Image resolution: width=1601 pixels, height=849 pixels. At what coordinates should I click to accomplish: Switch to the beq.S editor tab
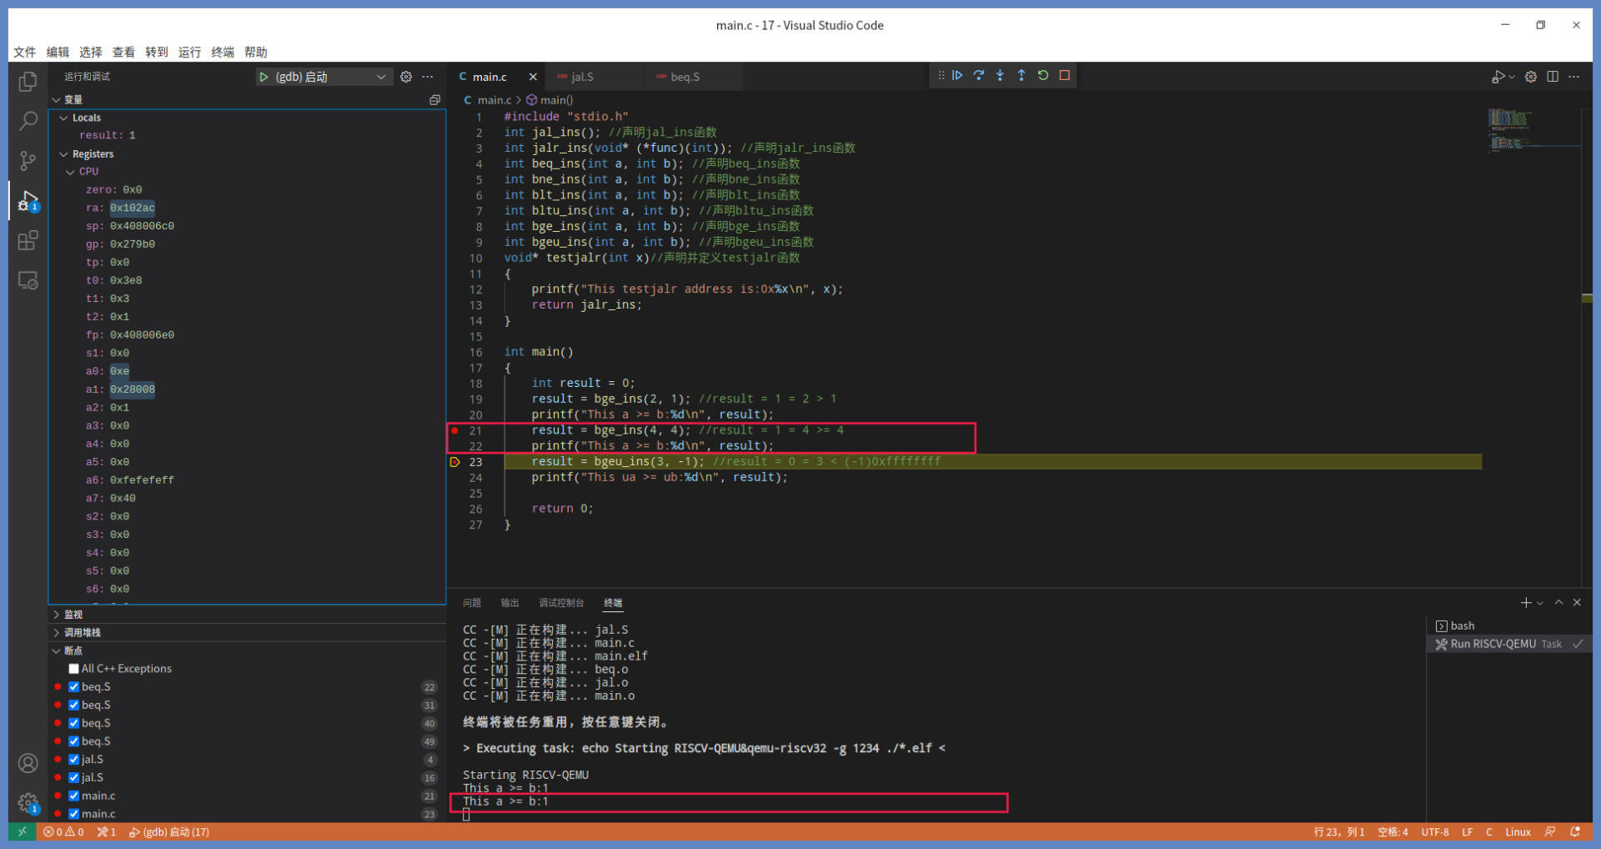685,77
